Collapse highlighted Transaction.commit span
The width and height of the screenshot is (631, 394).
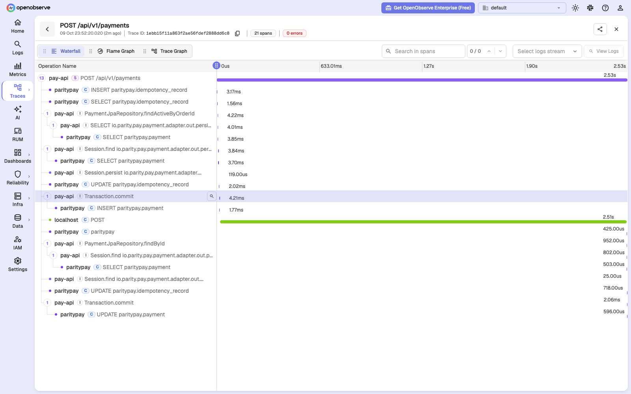47,196
